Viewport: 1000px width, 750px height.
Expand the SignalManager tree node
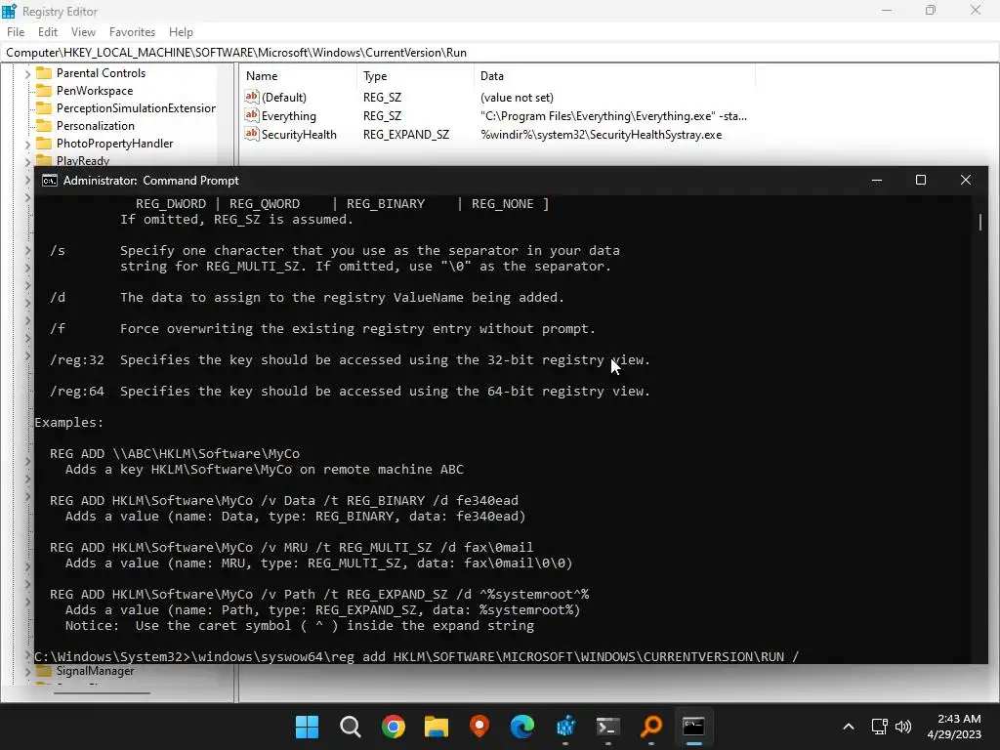pyautogui.click(x=27, y=671)
